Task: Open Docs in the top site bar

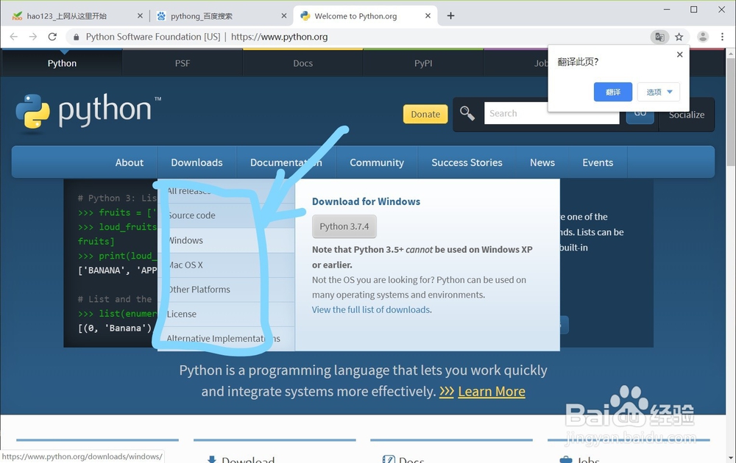Action: (302, 63)
